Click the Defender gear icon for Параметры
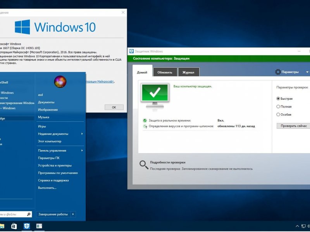Screen dimensions: 310x232 point(278,72)
